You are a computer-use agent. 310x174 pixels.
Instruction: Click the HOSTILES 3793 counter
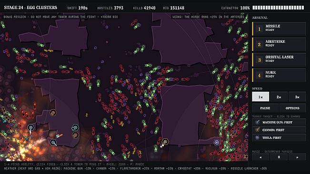click(x=110, y=8)
